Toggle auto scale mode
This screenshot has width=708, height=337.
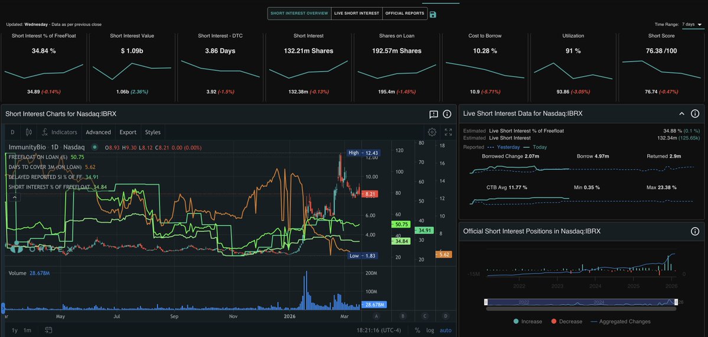[x=445, y=330]
